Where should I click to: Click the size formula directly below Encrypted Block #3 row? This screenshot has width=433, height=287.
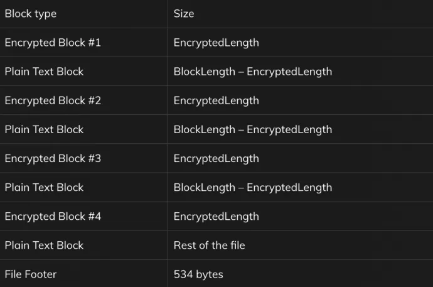click(x=252, y=187)
